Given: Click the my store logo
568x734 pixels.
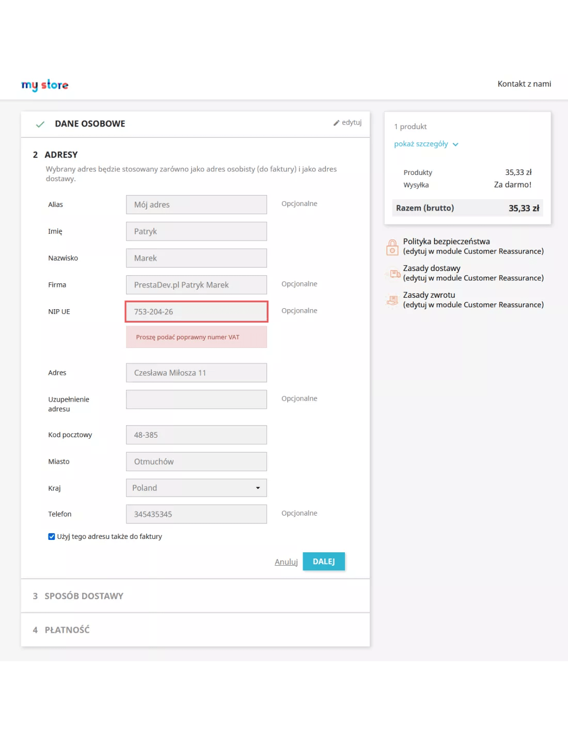Looking at the screenshot, I should (44, 85).
